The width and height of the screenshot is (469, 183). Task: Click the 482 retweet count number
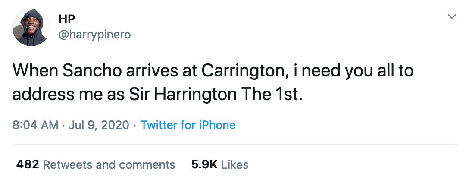[x=27, y=164]
